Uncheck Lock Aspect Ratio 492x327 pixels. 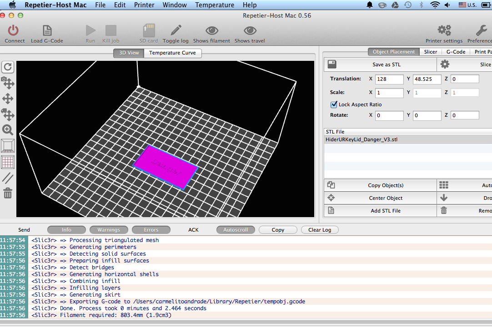[334, 104]
